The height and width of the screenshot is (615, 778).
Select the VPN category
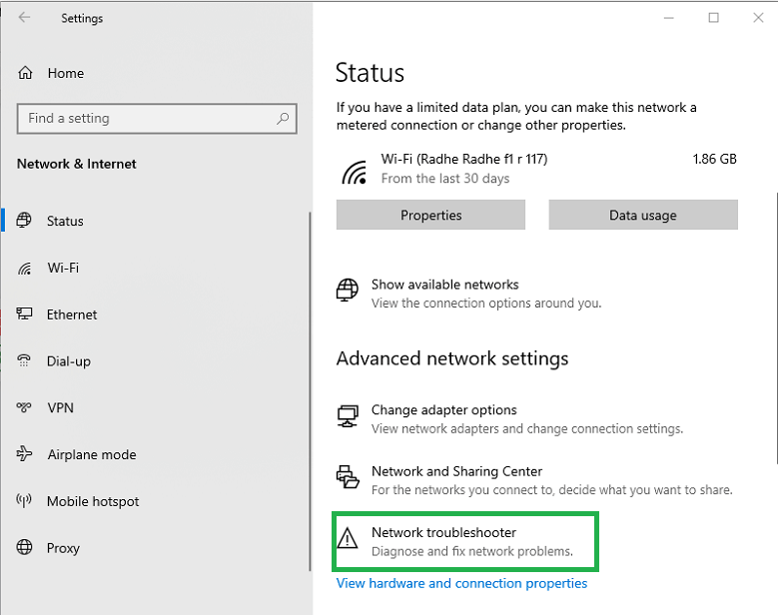[61, 407]
